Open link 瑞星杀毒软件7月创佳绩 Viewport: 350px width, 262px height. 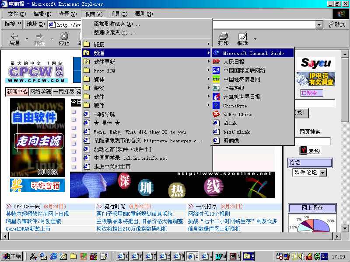coord(34,221)
